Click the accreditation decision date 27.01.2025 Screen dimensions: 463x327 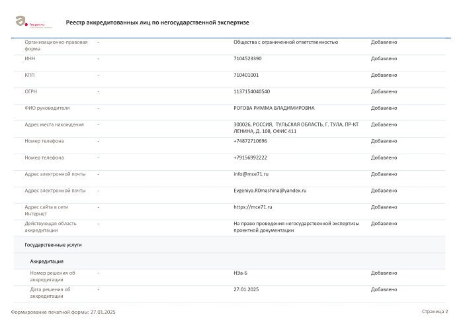click(x=245, y=289)
